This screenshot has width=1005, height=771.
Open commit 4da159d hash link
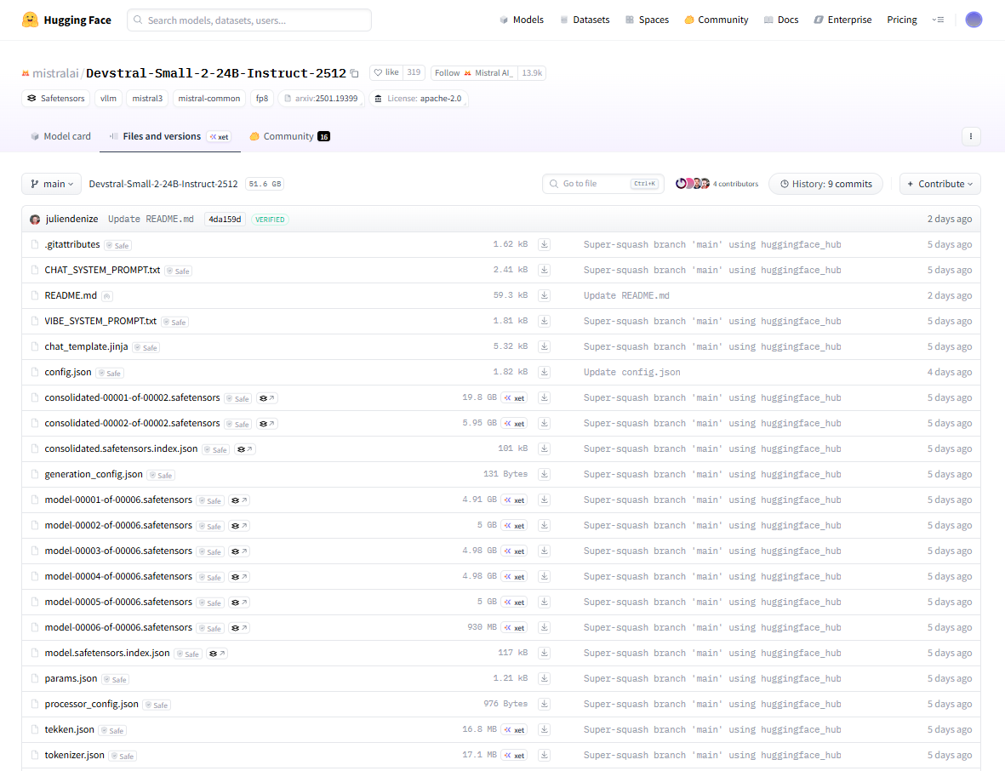[x=225, y=220]
